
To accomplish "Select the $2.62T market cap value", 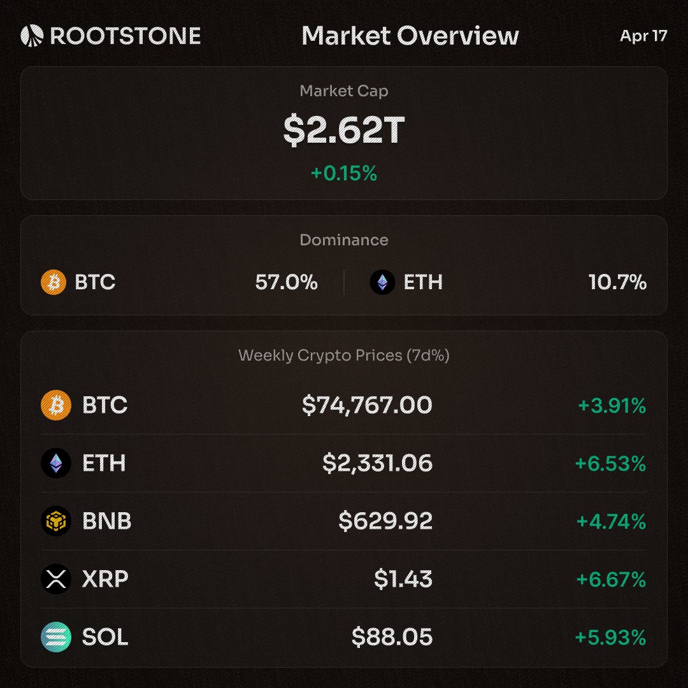I will pyautogui.click(x=344, y=130).
